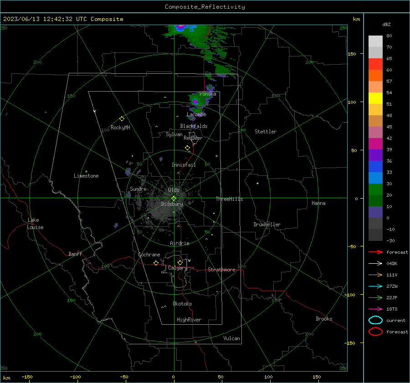Screen dimensions: 410x383
Task: Click the Didsbury label
Action: (172, 204)
